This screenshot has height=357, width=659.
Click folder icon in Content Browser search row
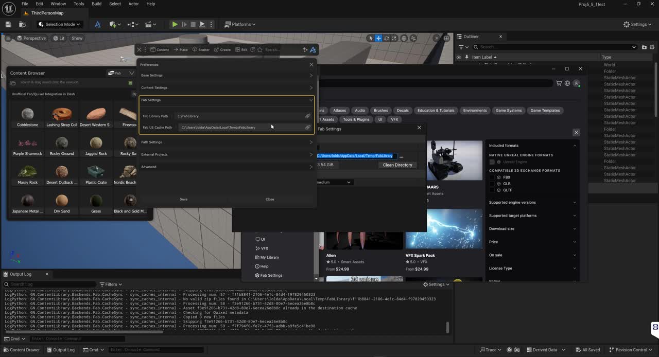tap(13, 82)
